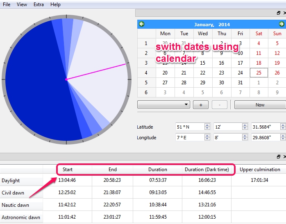Click the Now button
This screenshot has width=286, height=224.
[260, 105]
